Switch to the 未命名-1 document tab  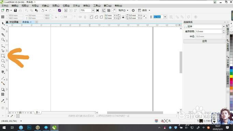tap(27, 22)
